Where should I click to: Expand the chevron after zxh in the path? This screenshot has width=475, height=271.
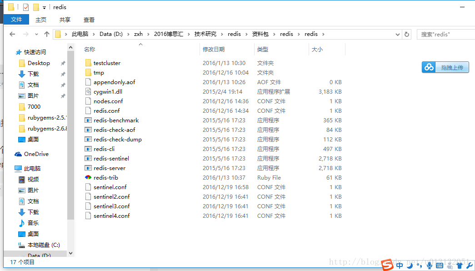148,34
